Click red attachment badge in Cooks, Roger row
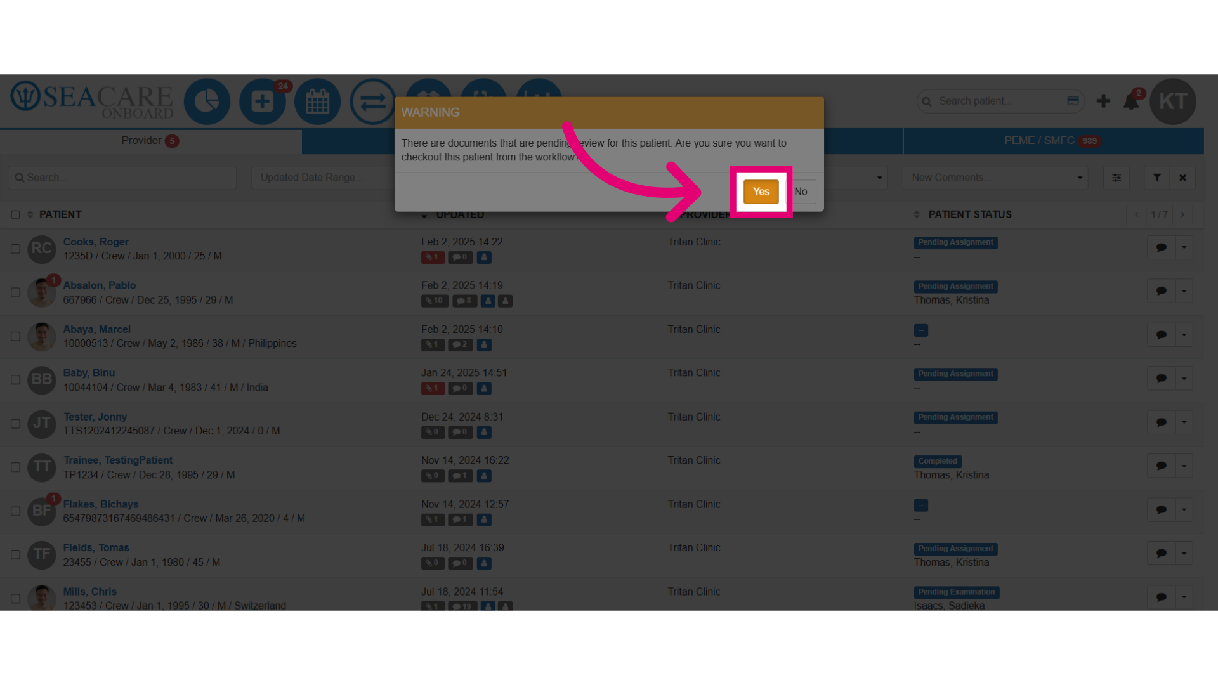The image size is (1218, 685). click(x=433, y=258)
